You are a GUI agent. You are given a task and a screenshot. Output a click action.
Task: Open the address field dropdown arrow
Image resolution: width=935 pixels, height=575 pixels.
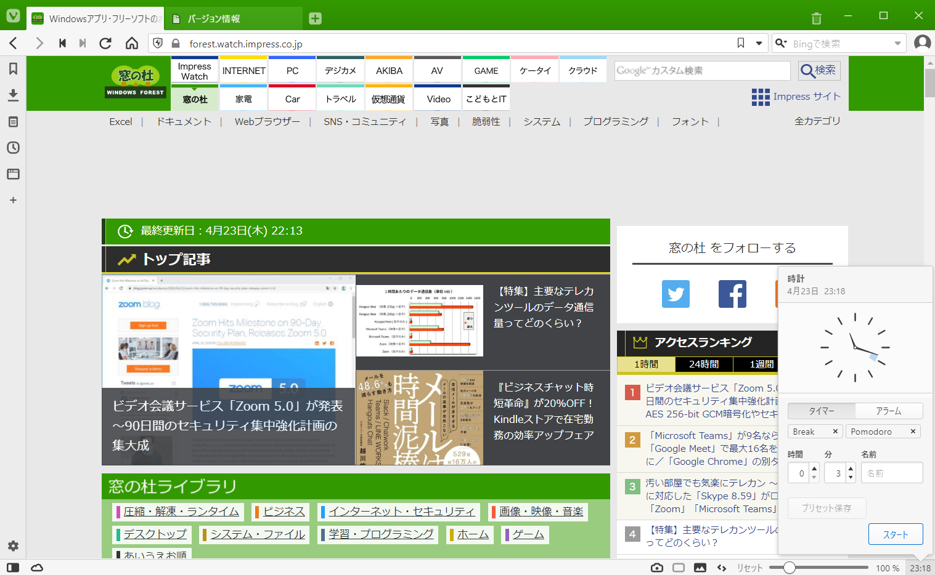759,43
